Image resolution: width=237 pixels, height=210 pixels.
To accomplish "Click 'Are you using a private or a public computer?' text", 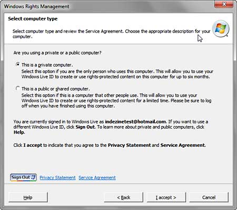I will (57, 53).
